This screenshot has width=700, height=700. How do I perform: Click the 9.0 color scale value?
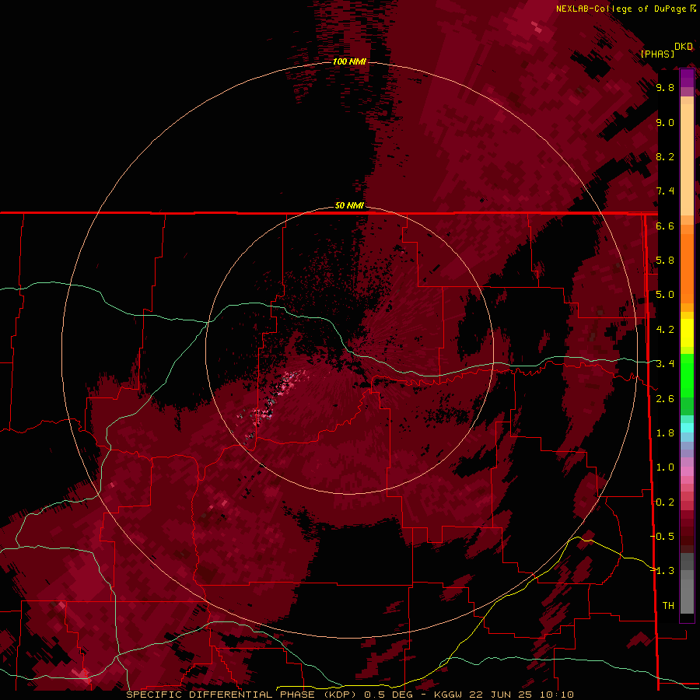(x=665, y=122)
